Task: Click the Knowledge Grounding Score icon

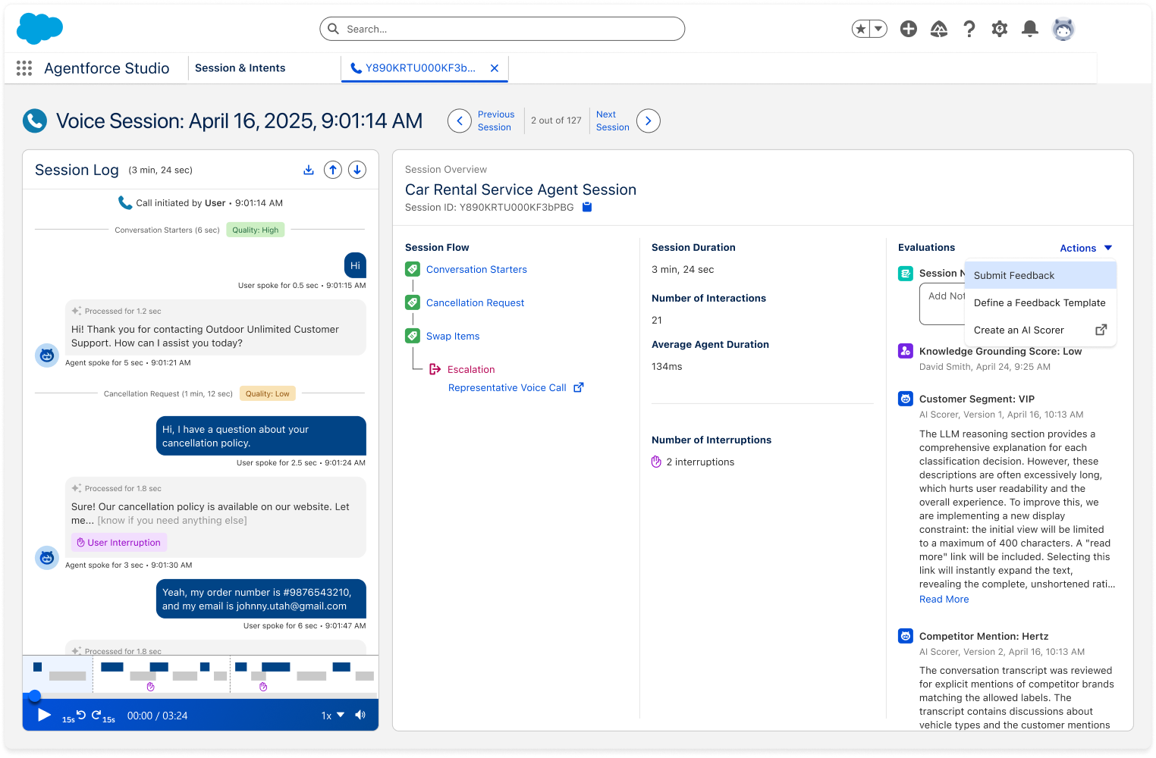Action: coord(906,351)
